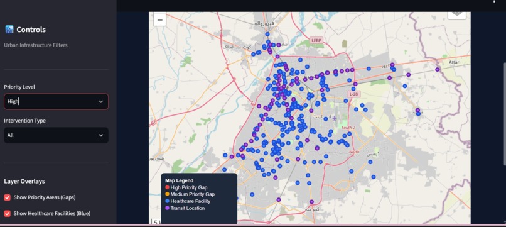Click the Intervention Type field label
This screenshot has height=227, width=506.
25,121
